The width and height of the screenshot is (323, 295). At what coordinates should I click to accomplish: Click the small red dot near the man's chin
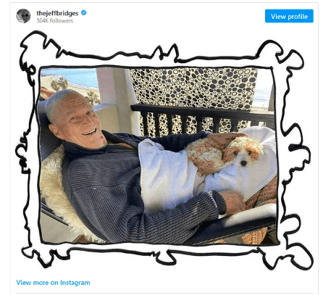(x=101, y=137)
